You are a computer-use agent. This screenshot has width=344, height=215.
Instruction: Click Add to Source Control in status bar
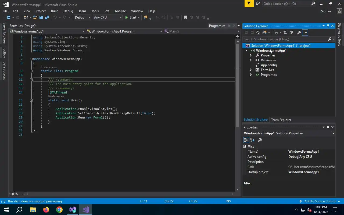[x=320, y=201]
